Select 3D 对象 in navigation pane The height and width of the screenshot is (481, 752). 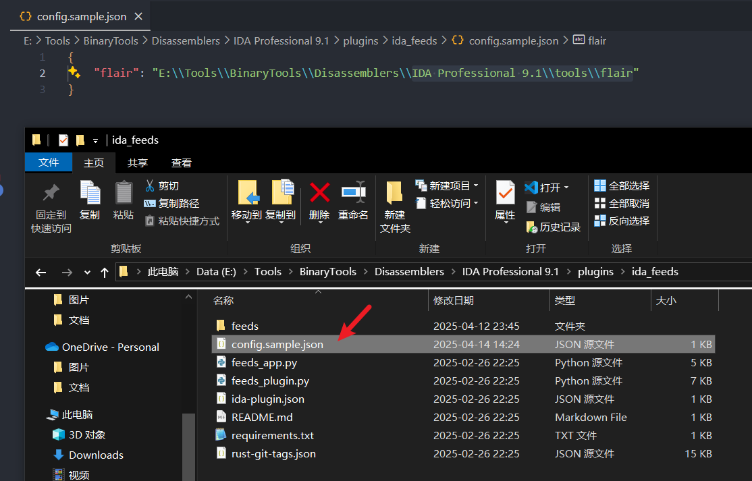coord(79,435)
